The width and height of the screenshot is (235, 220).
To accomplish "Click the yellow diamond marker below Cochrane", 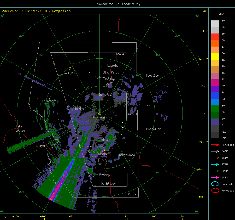I will click(x=90, y=151).
